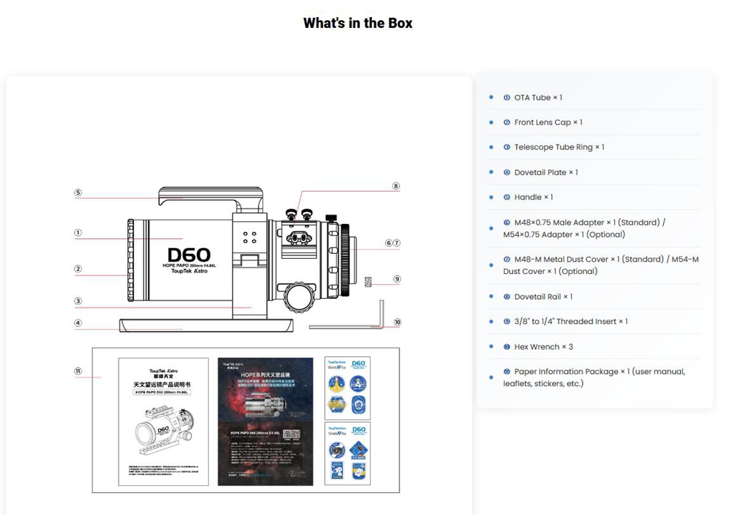Viewport: 733px width, 515px height.
Task: Click the lower sticker sheet thumbnail
Action: coord(347,453)
